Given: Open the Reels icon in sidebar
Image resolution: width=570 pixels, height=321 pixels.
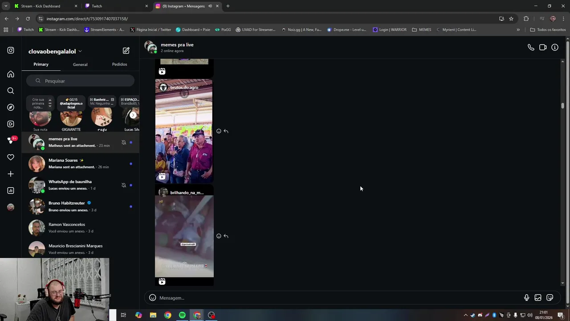Looking at the screenshot, I should 11,124.
